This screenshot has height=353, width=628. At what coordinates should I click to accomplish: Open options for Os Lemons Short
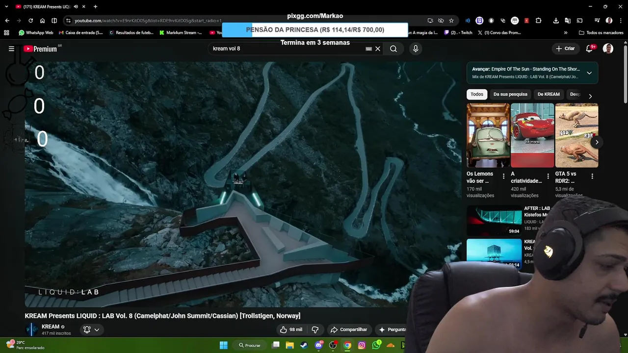tap(503, 176)
